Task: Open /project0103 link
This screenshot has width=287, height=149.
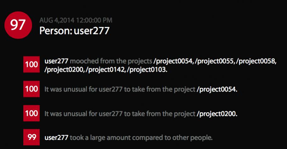Action: click(146, 69)
